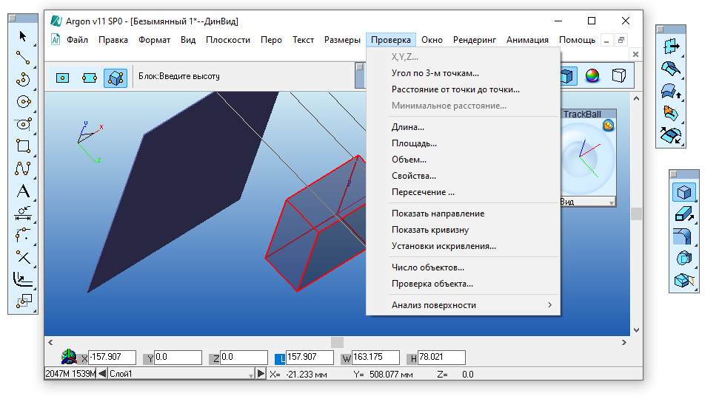Image resolution: width=719 pixels, height=396 pixels.
Task: Click the coordinate system icon by X field
Action: 69,357
